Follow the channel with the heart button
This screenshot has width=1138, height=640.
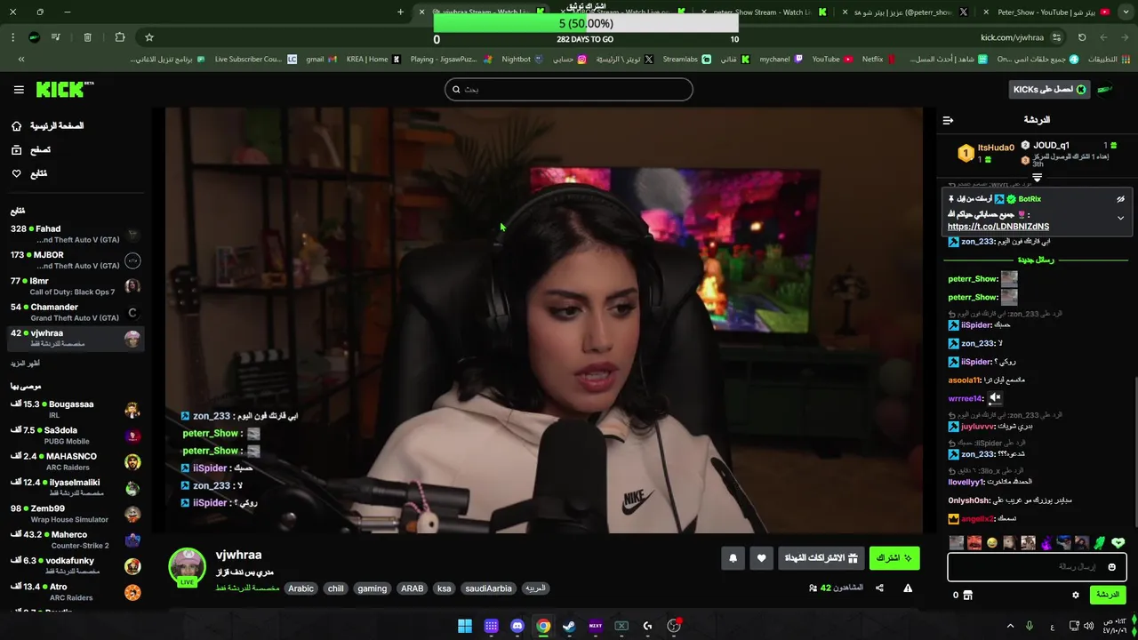coord(761,558)
